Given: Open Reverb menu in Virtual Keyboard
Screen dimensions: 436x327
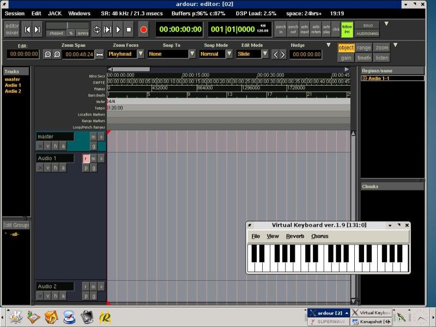Looking at the screenshot, I should pos(295,237).
